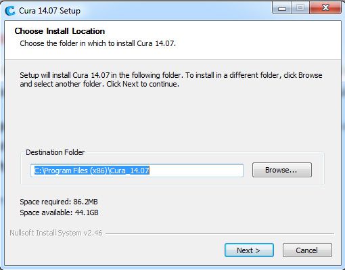Viewport: 345px width, 270px height.
Task: Click the 'Destination Folder' group label
Action: pyautogui.click(x=55, y=152)
